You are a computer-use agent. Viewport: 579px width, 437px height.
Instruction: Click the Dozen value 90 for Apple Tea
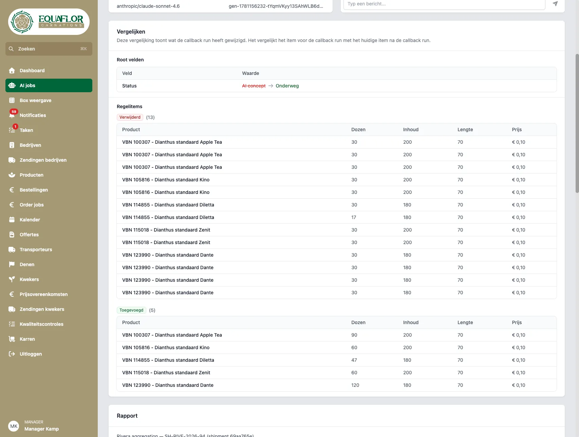354,335
